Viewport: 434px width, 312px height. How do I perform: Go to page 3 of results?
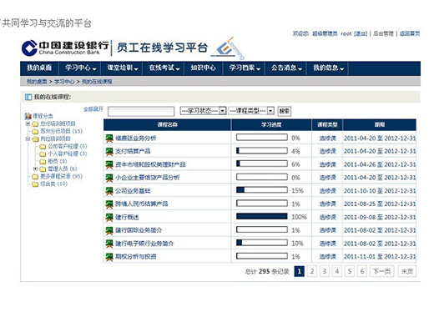[x=325, y=271]
